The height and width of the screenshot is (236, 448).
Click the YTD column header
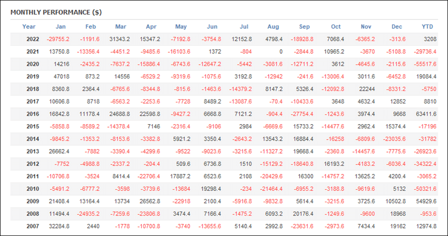[428, 27]
